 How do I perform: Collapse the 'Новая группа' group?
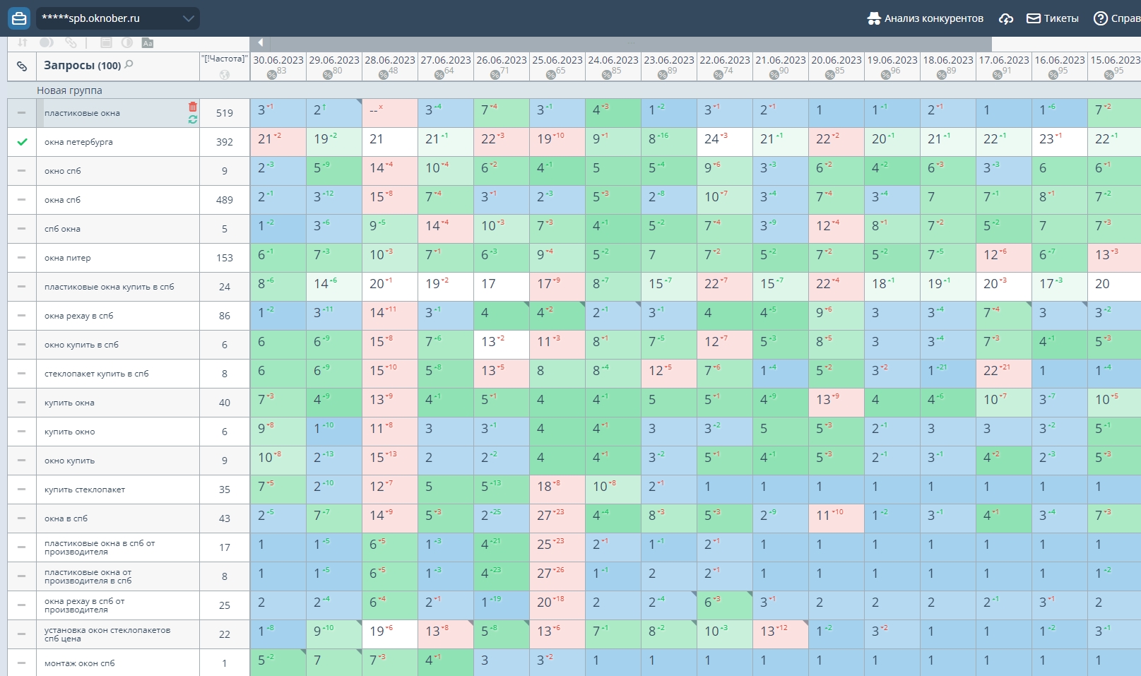pyautogui.click(x=69, y=90)
